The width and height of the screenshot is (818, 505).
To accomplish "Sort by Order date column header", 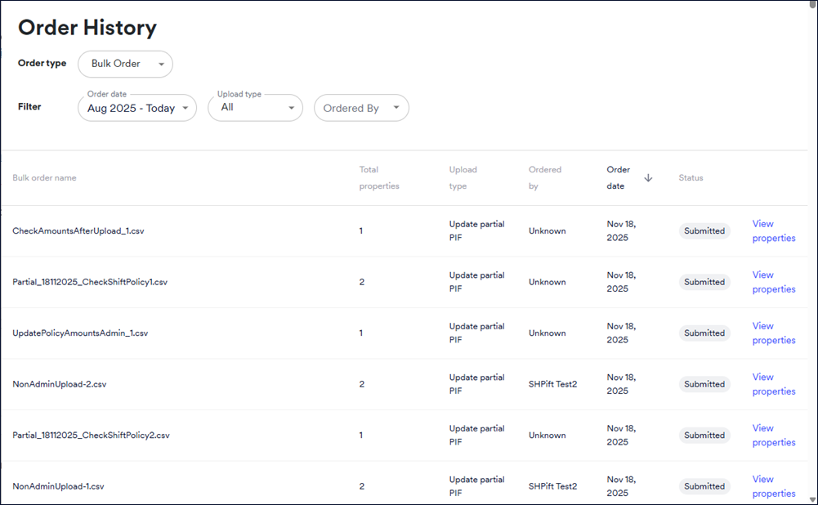I will 618,178.
